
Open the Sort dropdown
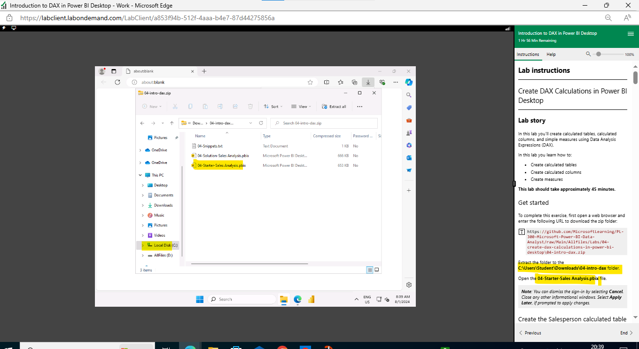tap(273, 106)
